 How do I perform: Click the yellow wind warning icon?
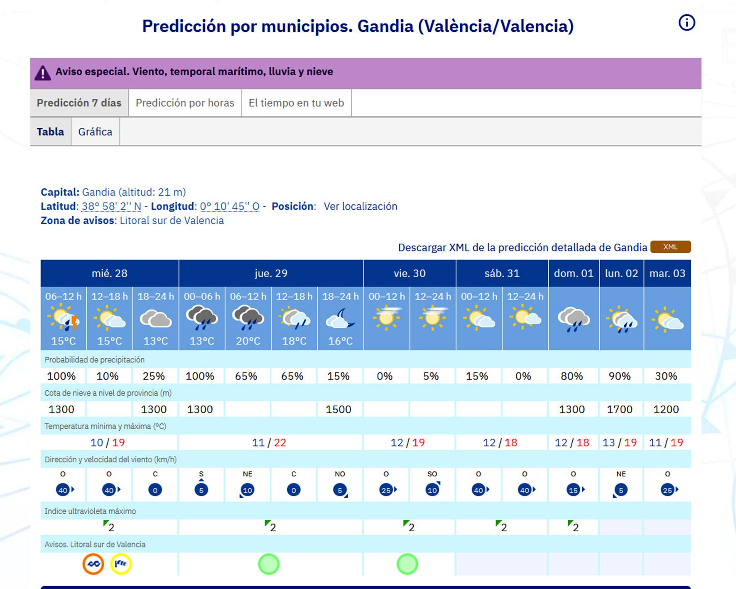pyautogui.click(x=121, y=564)
